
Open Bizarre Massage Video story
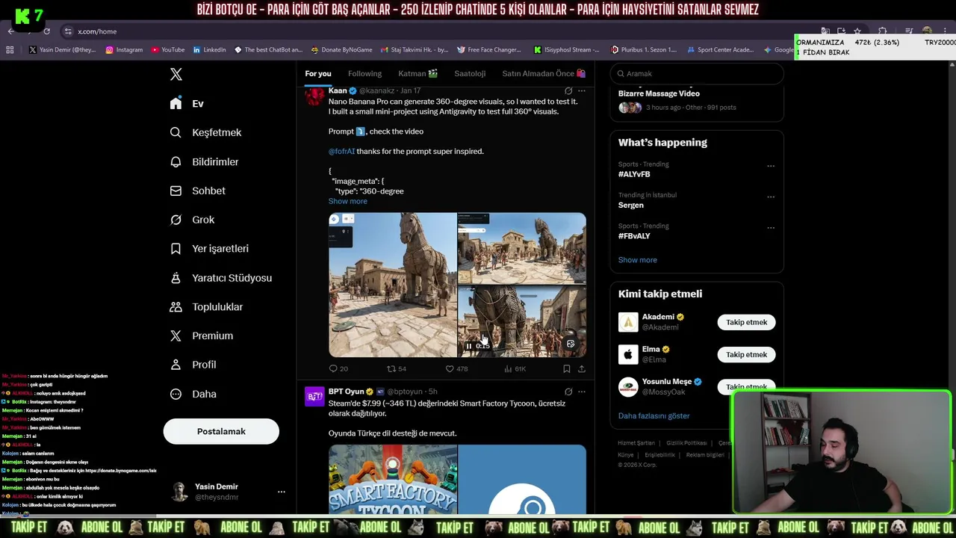click(x=659, y=93)
